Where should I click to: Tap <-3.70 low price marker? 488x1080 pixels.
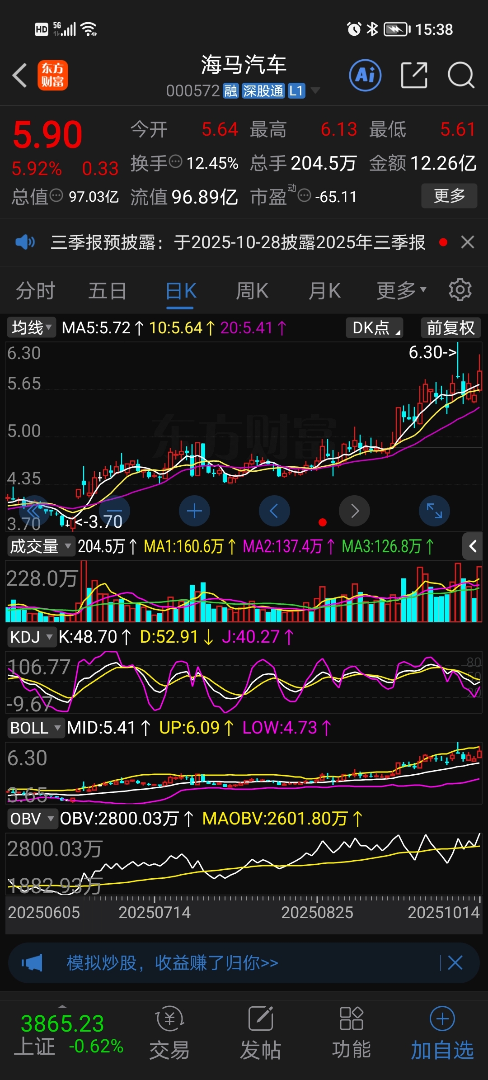pos(99,521)
